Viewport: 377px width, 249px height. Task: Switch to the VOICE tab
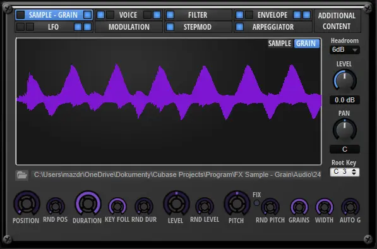coord(128,15)
